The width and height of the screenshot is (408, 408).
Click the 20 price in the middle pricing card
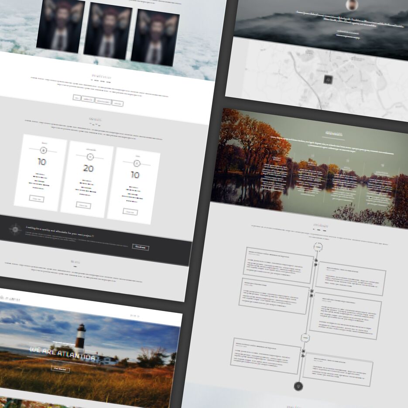pyautogui.click(x=89, y=168)
